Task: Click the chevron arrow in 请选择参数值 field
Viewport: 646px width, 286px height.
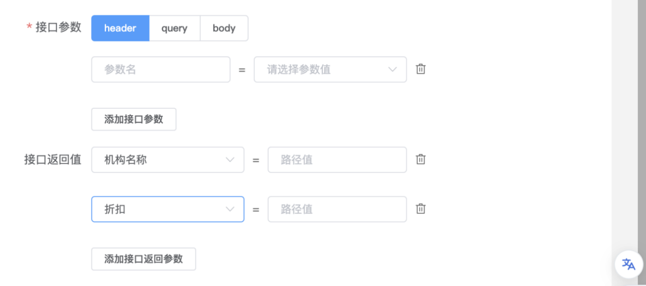Action: [393, 69]
